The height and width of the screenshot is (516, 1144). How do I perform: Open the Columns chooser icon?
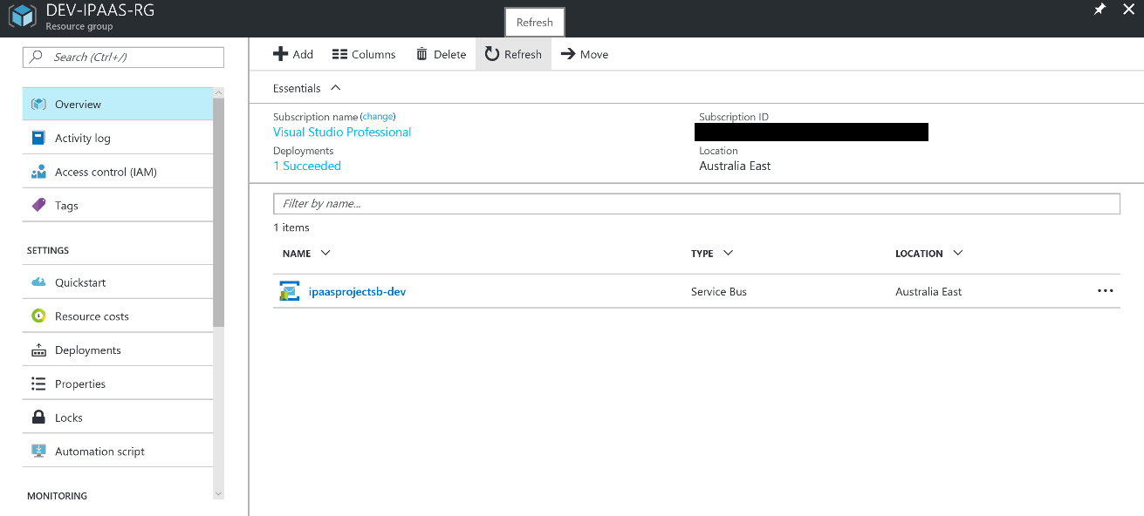coord(339,54)
